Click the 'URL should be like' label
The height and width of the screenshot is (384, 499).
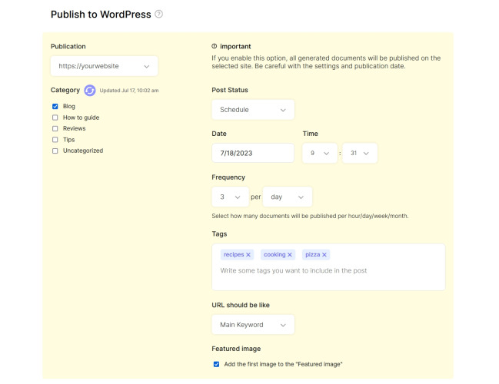pos(241,305)
